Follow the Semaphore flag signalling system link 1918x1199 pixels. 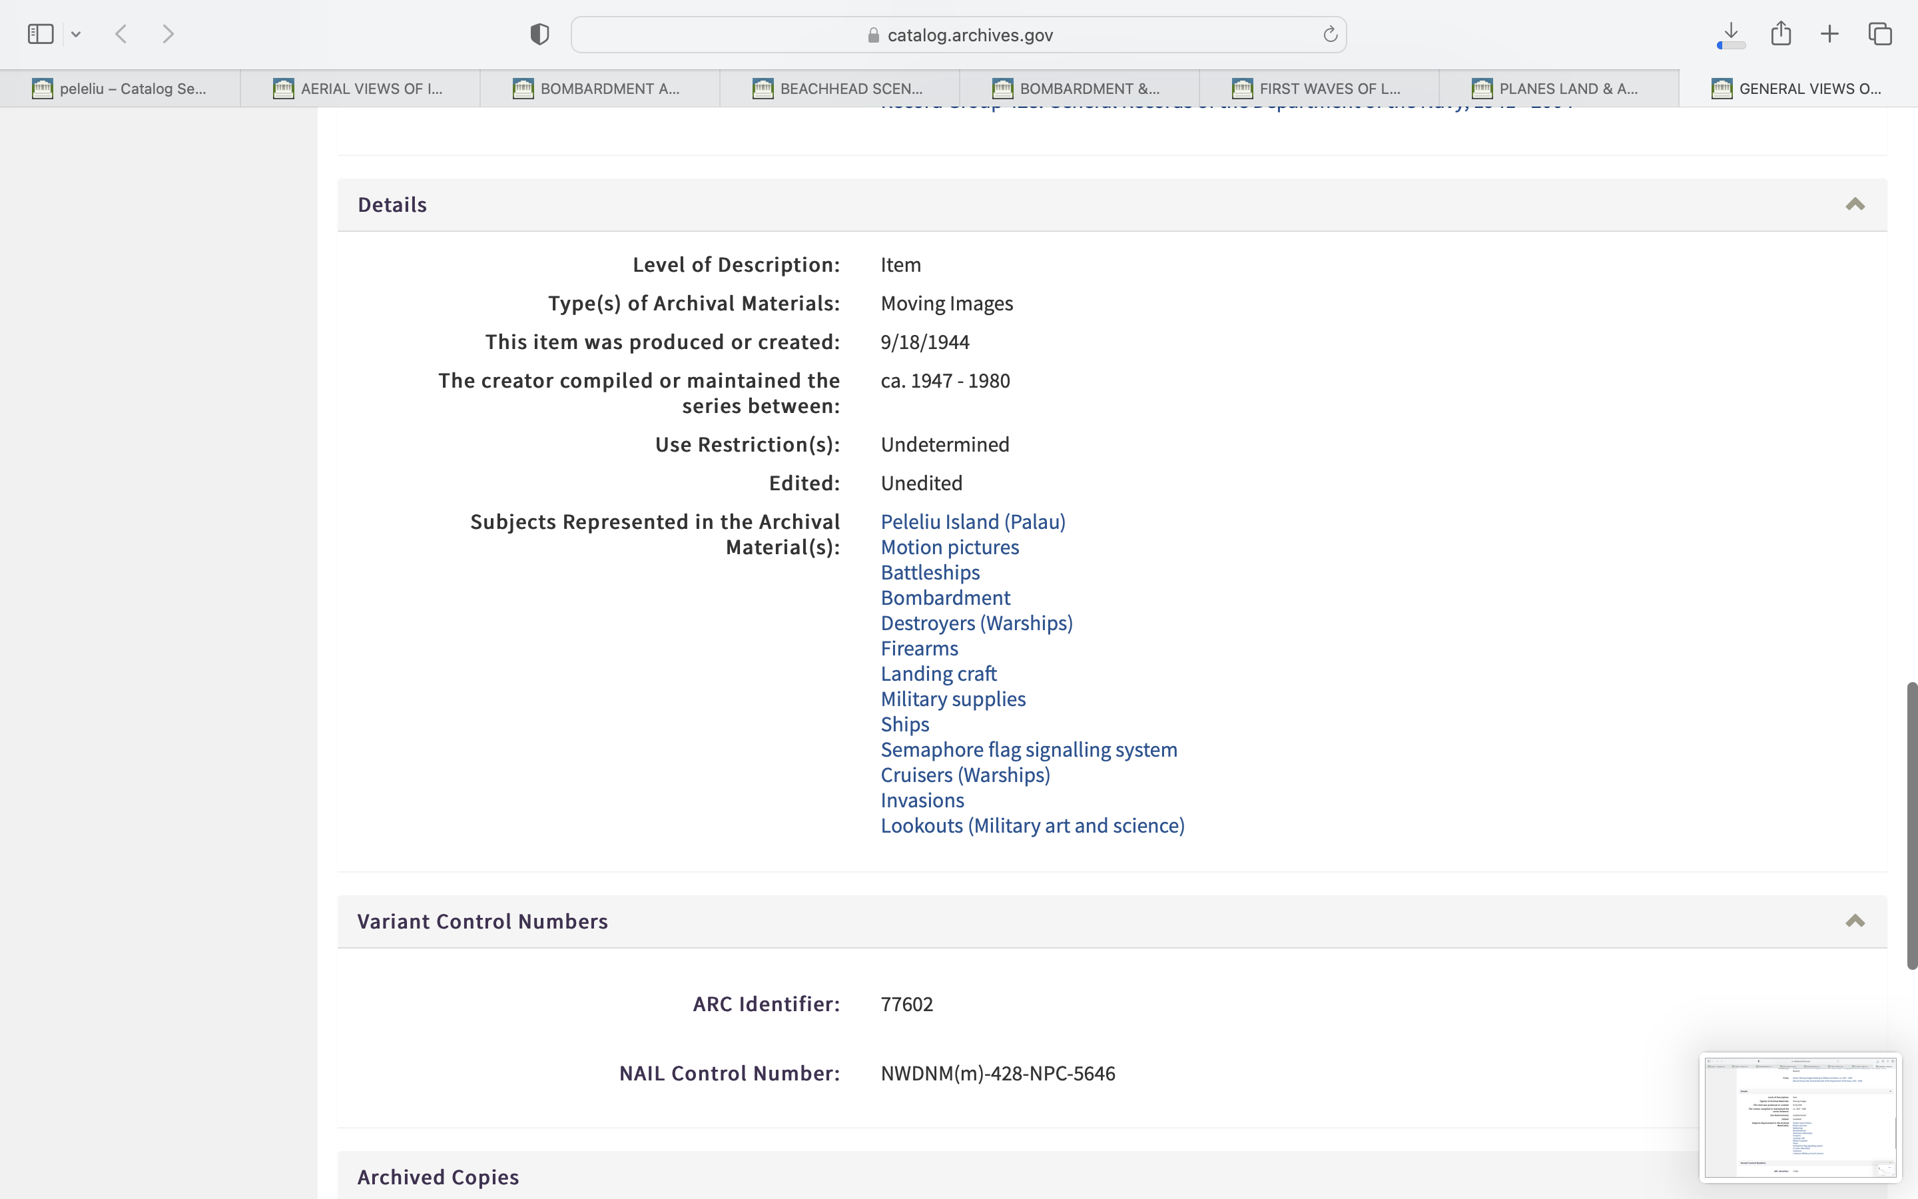[x=1028, y=749]
